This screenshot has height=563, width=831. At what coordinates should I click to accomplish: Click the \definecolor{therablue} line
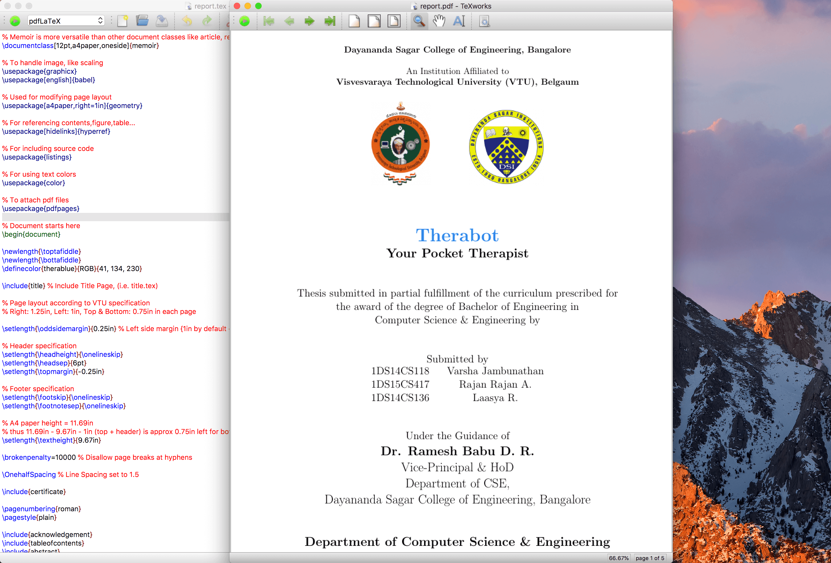[72, 269]
